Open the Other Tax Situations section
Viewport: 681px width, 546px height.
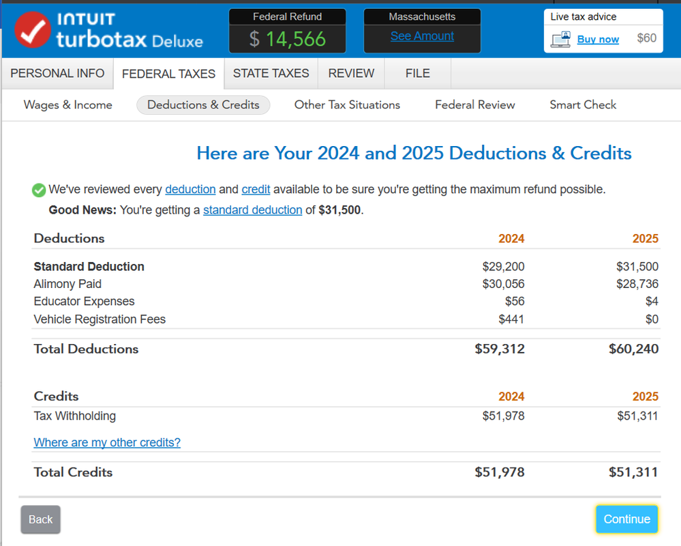tap(347, 104)
